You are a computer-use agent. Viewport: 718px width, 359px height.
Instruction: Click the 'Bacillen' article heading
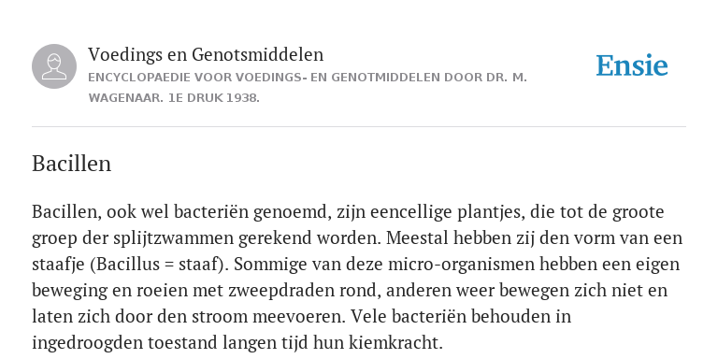(71, 164)
